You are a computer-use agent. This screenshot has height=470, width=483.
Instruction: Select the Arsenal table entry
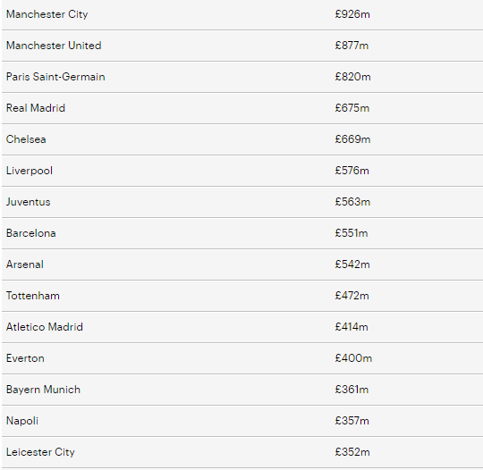click(25, 264)
